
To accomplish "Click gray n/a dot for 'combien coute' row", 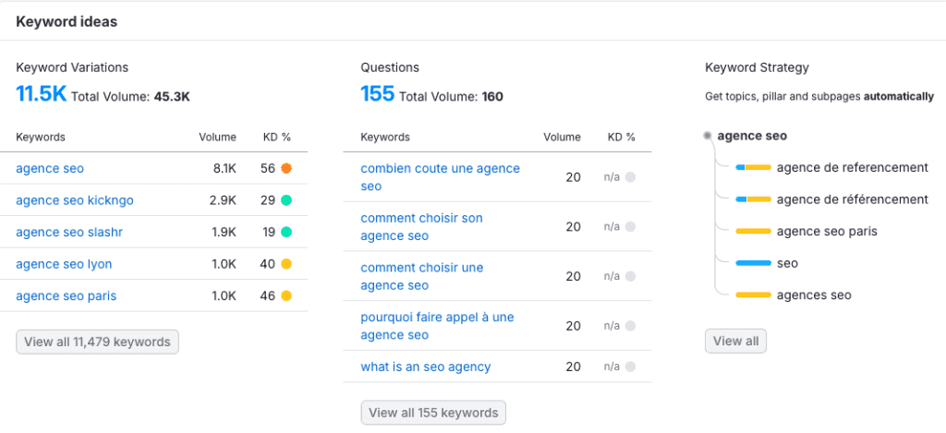I will point(630,177).
